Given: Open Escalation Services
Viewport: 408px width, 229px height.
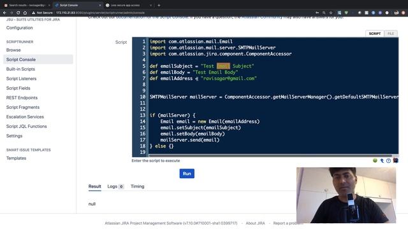Looking at the screenshot, I should [x=25, y=117].
